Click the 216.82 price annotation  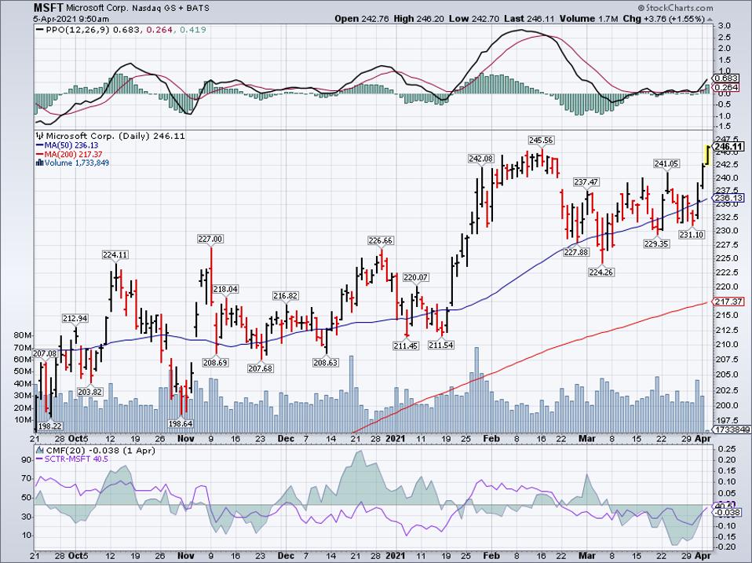point(286,296)
